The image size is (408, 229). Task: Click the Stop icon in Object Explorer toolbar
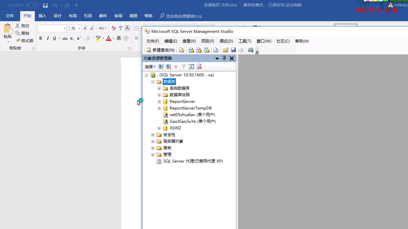176,66
